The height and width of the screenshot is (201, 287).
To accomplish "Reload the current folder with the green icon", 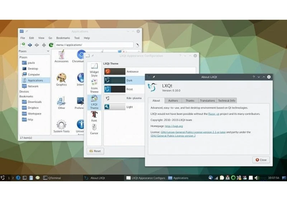I will (x=51, y=45).
